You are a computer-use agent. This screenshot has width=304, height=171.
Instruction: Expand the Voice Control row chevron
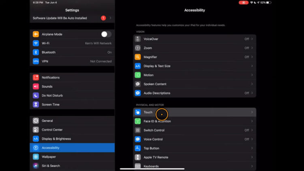(252, 139)
